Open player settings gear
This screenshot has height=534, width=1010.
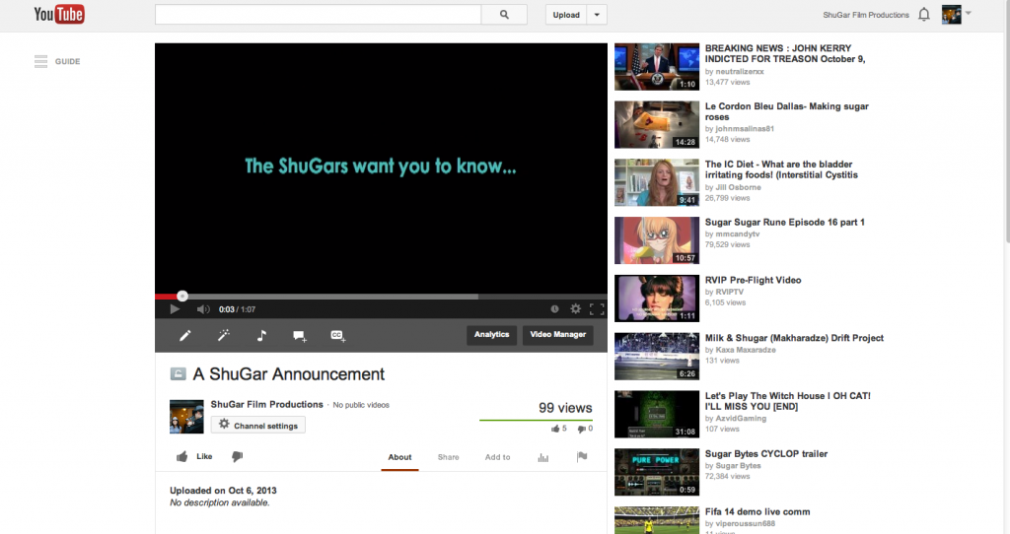[x=575, y=309]
